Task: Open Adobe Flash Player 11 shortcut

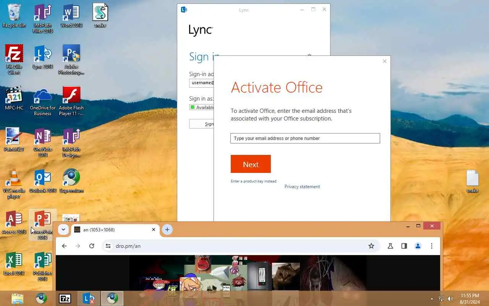Action: tap(71, 101)
